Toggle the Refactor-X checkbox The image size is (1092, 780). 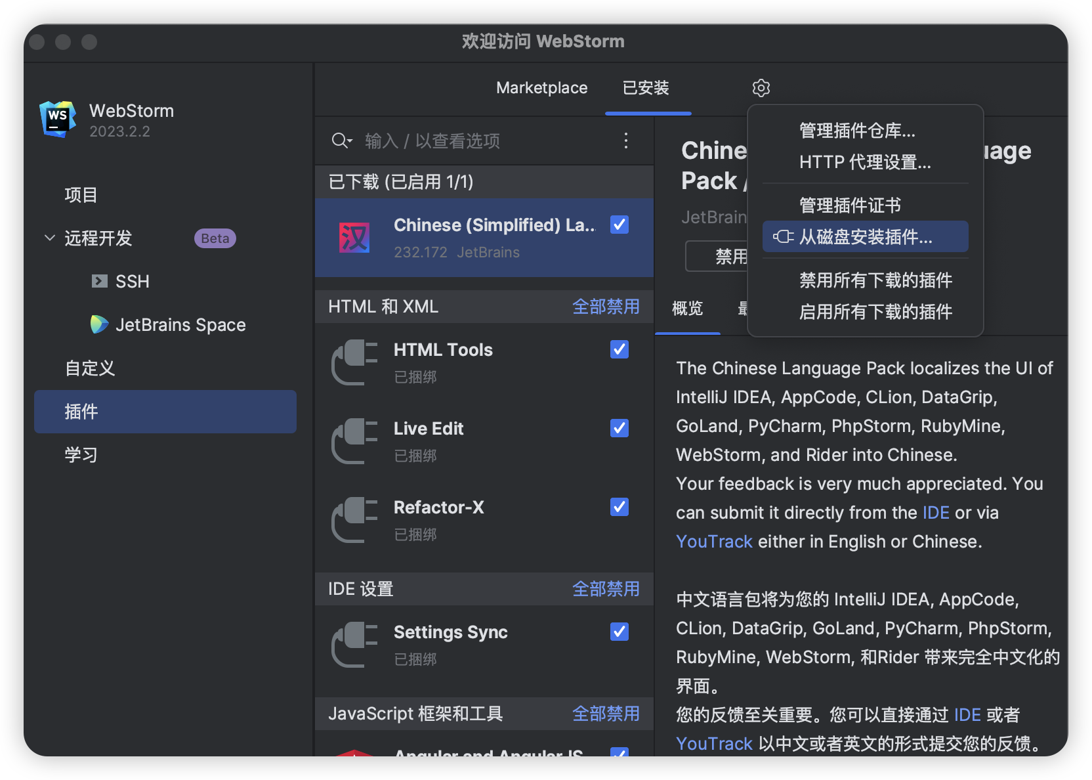[619, 507]
